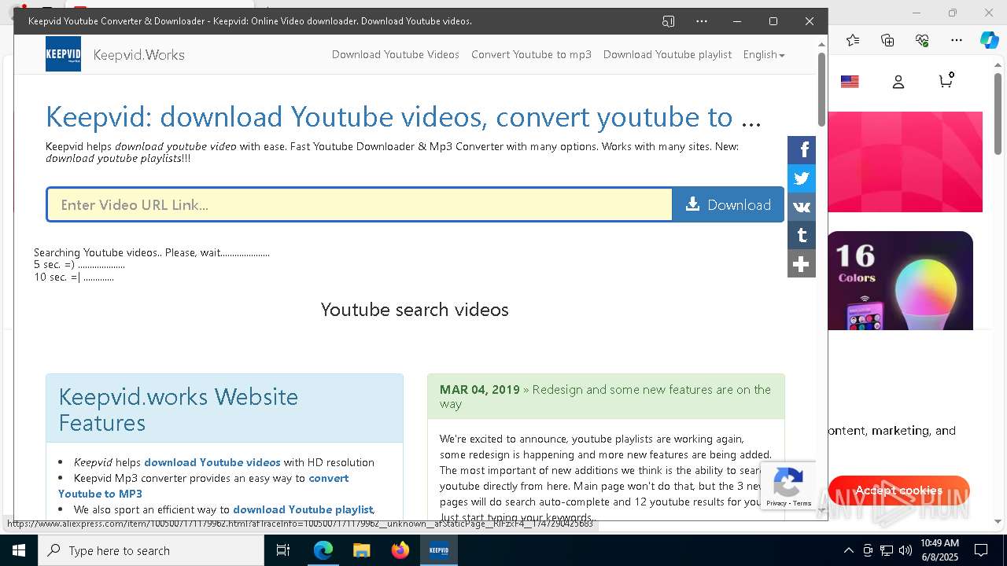Image resolution: width=1007 pixels, height=566 pixels.
Task: Open Convert Youtube to mp3 nav item
Action: pyautogui.click(x=531, y=54)
